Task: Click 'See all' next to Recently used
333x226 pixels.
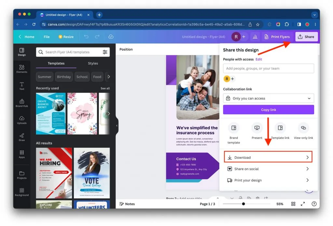Action: pos(105,88)
